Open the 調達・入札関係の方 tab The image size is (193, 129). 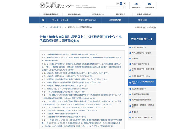[x=144, y=14]
